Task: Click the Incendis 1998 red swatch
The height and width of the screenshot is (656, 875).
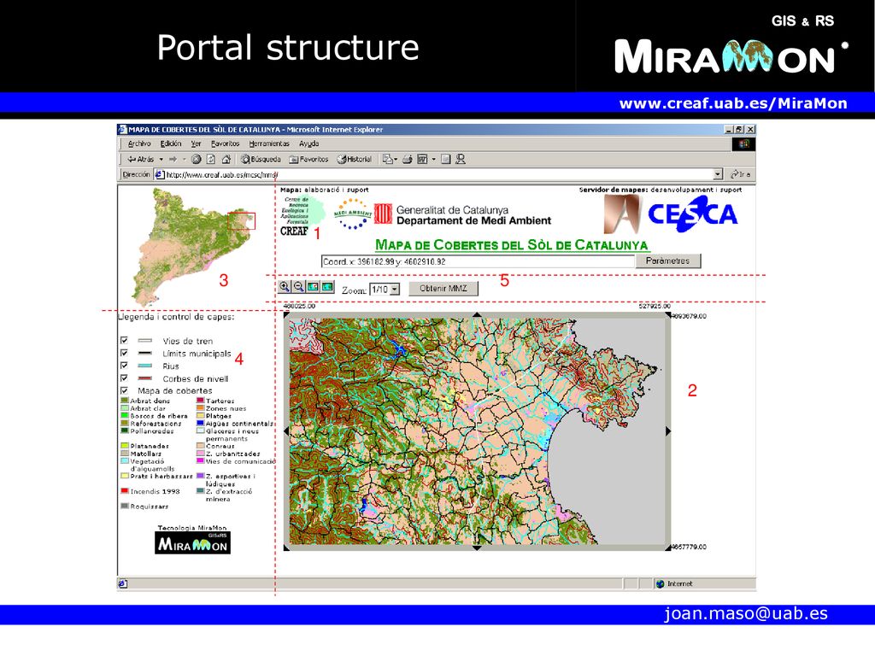Action: coord(125,491)
